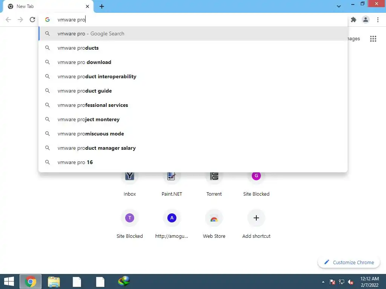Open the Chrome three-dot menu
This screenshot has width=386, height=289.
tap(378, 20)
